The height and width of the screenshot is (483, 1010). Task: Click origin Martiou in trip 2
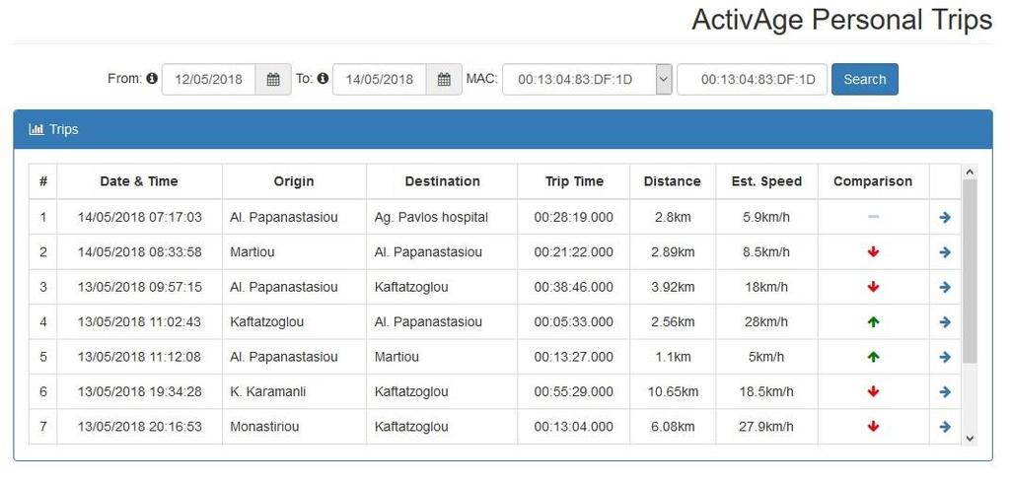(x=252, y=252)
